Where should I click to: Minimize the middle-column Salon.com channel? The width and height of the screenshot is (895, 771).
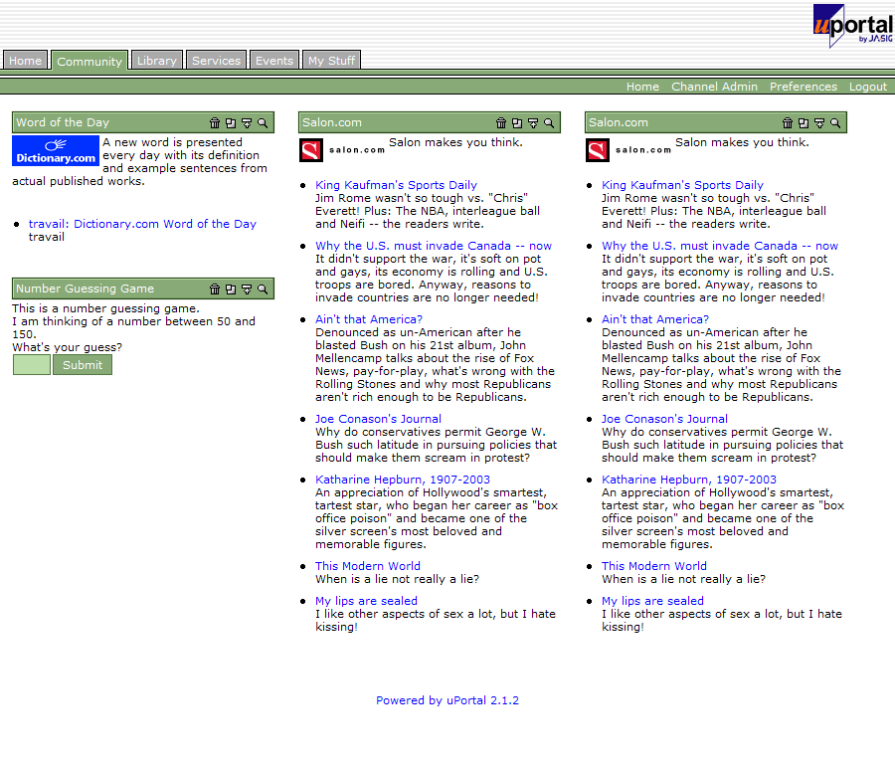tap(533, 122)
